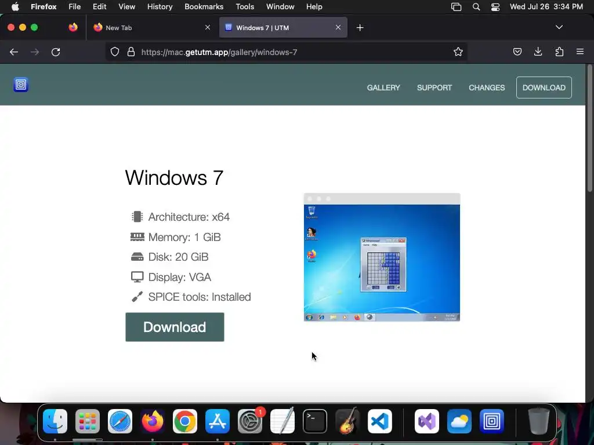594x445 pixels.
Task: Click the Windows 7 screenshot thumbnail
Action: [382, 257]
